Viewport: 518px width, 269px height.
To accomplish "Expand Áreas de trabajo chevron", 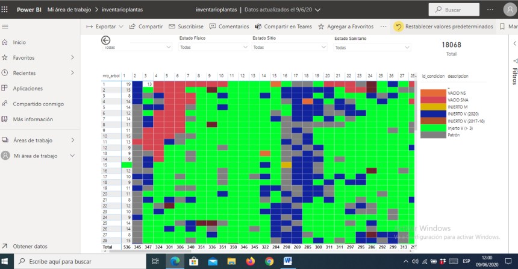I will (x=72, y=141).
